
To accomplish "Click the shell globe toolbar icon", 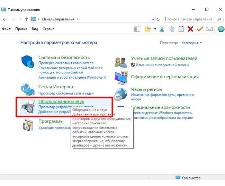I will (221, 29).
